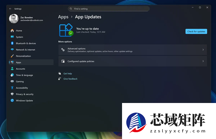
Task: Click the Find a setting search box
Action: coord(109,9)
